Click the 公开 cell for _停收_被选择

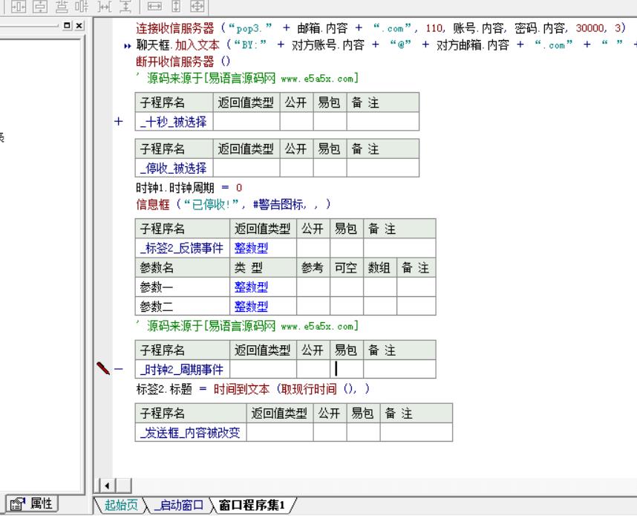295,169
